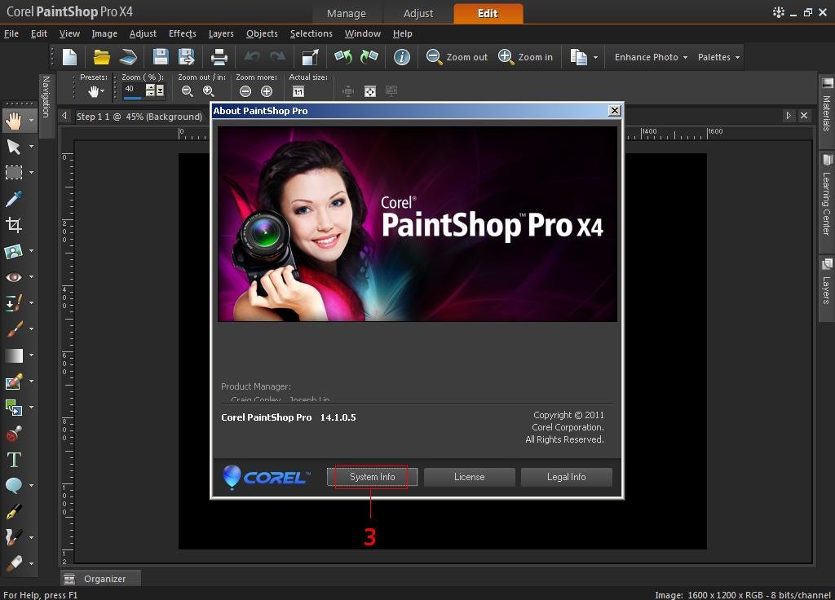The image size is (835, 600).
Task: Open a file with the Open folder icon
Action: (x=103, y=56)
